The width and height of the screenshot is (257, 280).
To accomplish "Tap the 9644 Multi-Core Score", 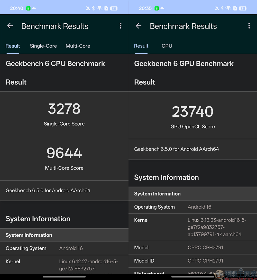I will click(64, 153).
